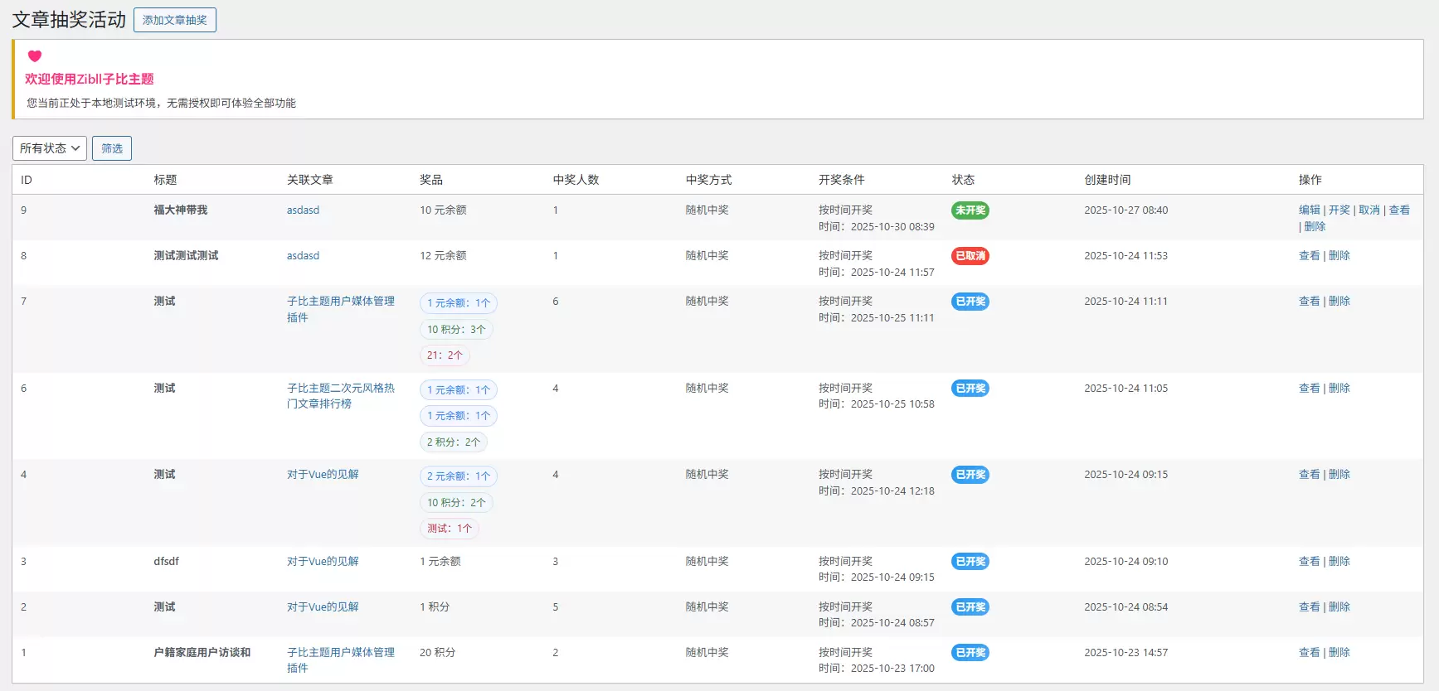
Task: Open the 欢迎使用Zibll子比主题 notice link
Action: [90, 80]
